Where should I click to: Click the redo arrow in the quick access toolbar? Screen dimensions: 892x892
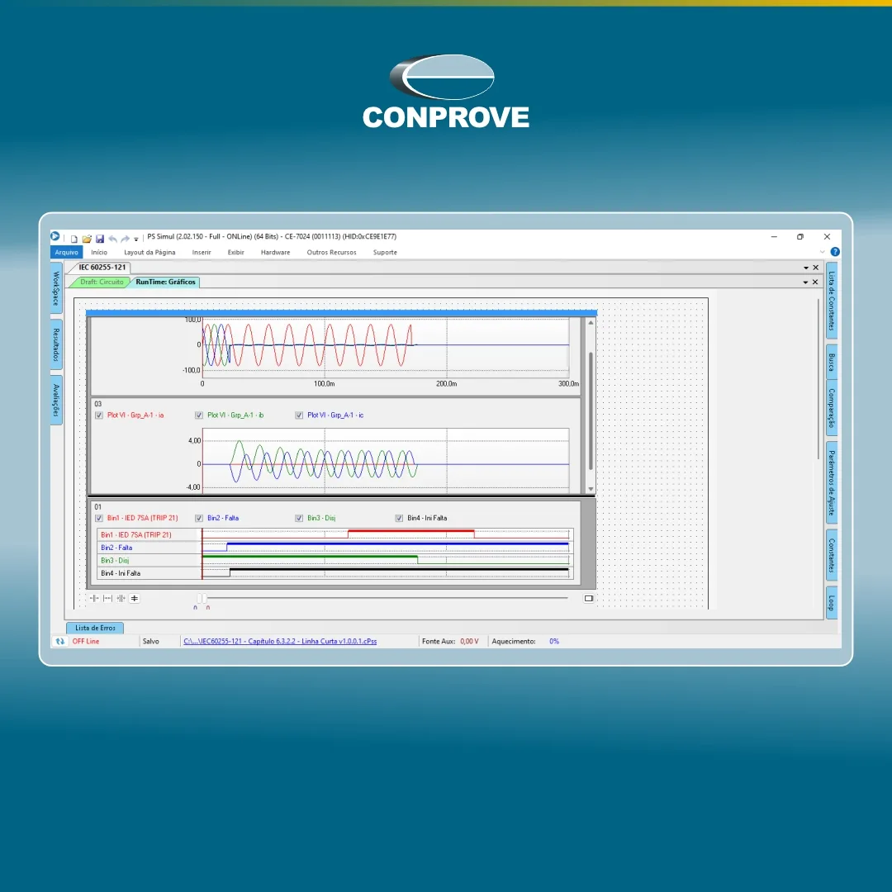pyautogui.click(x=126, y=239)
